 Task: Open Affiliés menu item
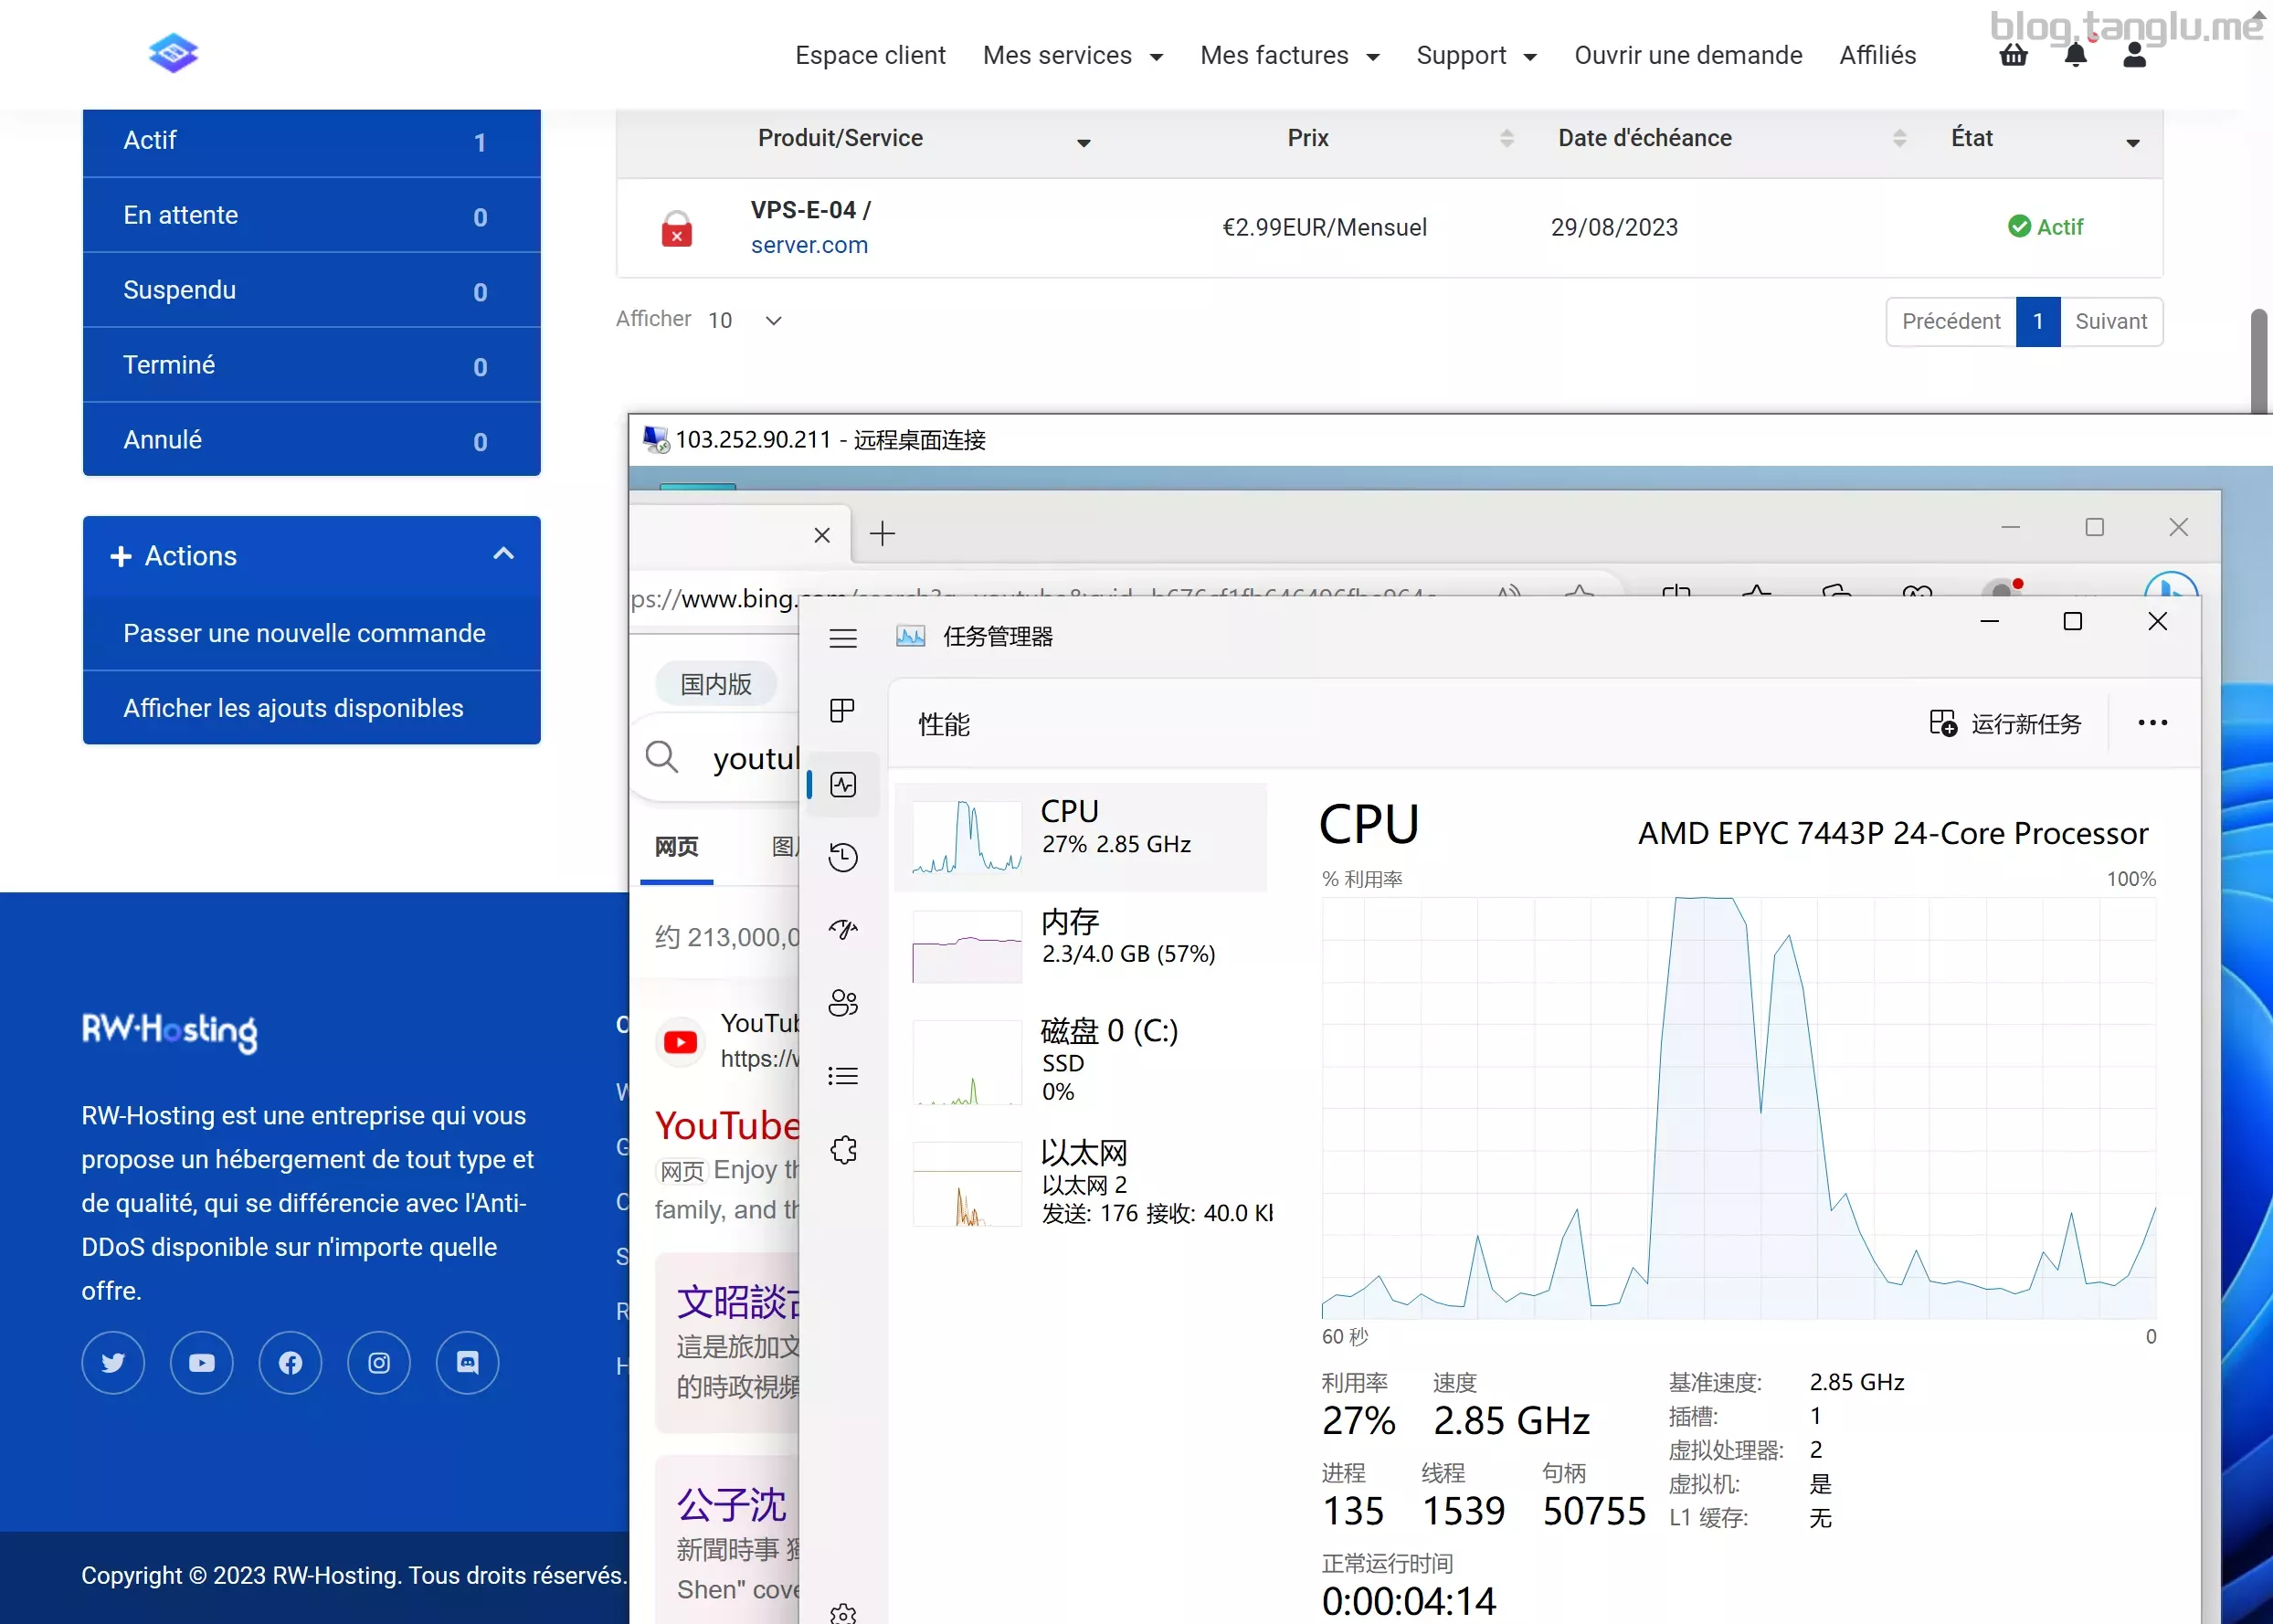point(1877,55)
